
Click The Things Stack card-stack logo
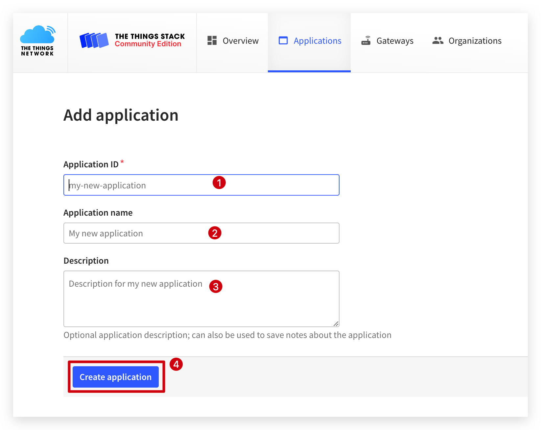coord(94,40)
